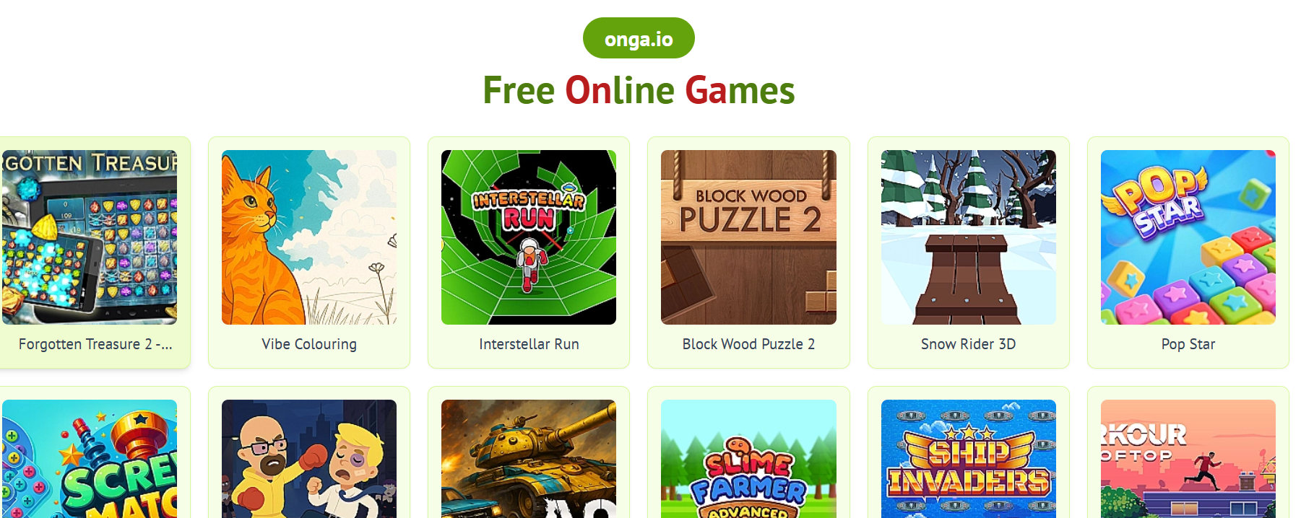Viewport: 1314px width, 518px height.
Task: Click the Interstellar Run title link
Action: [529, 344]
